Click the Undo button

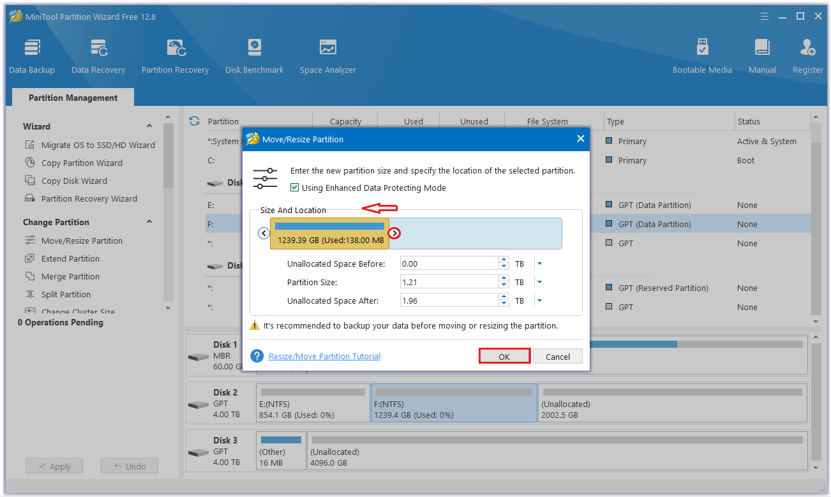[x=129, y=466]
